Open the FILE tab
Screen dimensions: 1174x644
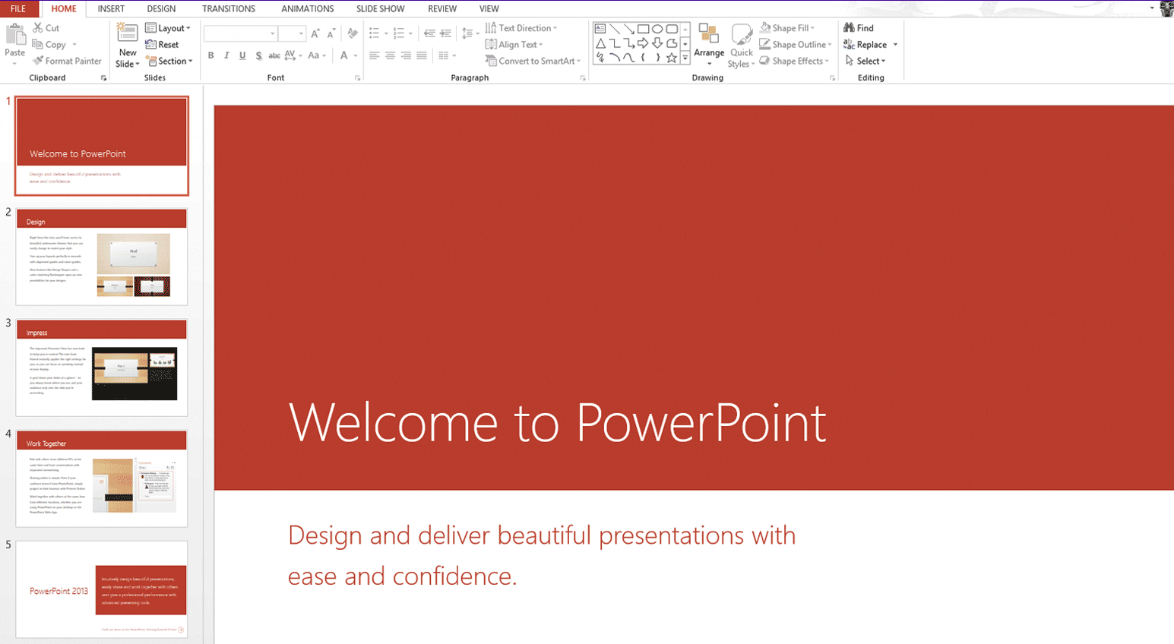pyautogui.click(x=18, y=8)
